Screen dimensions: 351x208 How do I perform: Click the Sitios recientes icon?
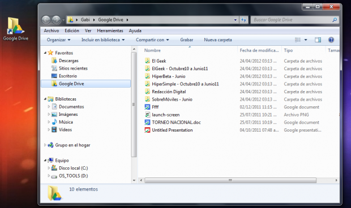(x=54, y=68)
